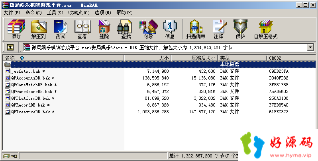The image size is (318, 161).
Task: Click size value 1,093,836,288
Action: (153, 112)
